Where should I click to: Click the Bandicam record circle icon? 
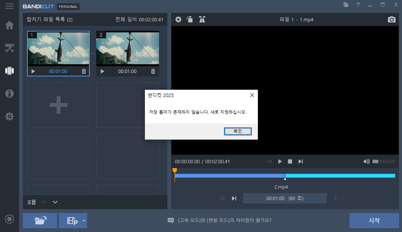click(x=10, y=219)
